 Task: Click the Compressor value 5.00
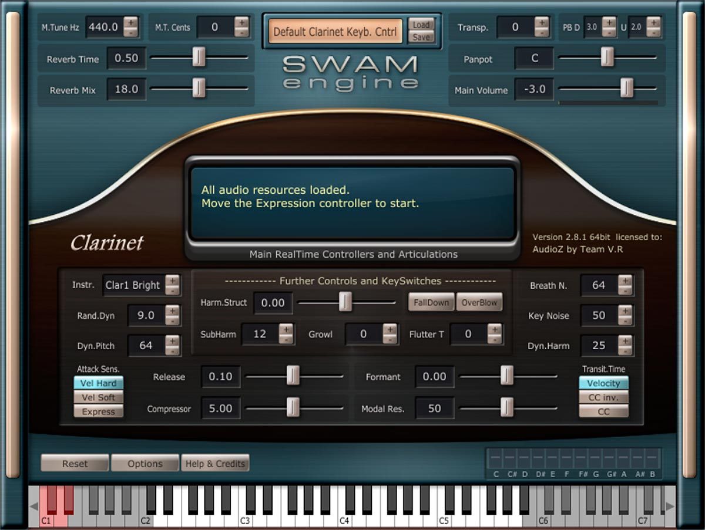pyautogui.click(x=221, y=408)
